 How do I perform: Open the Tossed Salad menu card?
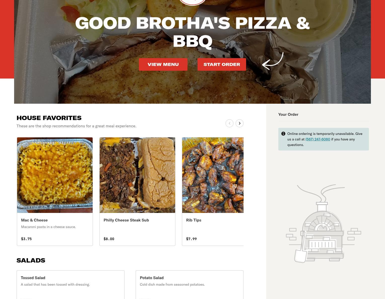pos(70,285)
